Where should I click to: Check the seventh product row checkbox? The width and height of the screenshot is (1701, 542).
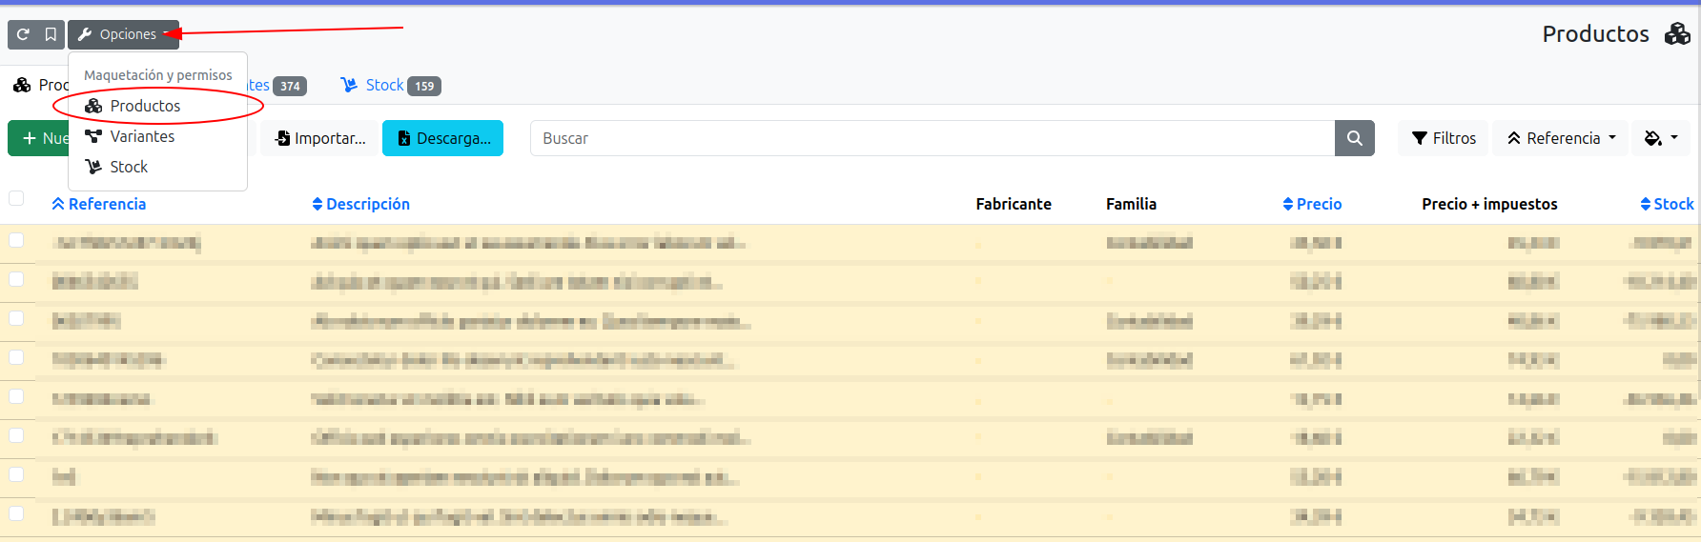click(16, 474)
